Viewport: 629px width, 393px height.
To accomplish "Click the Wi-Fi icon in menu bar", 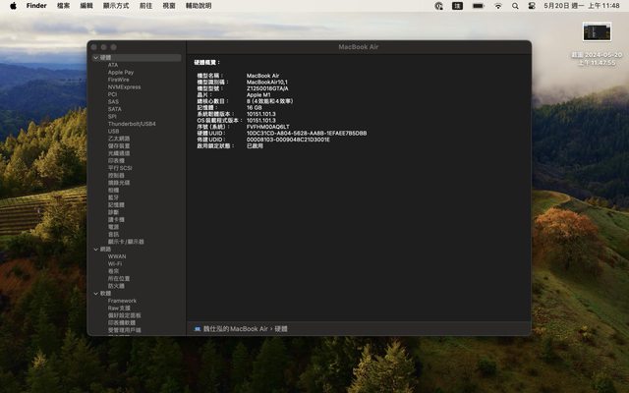I will 498,6.
